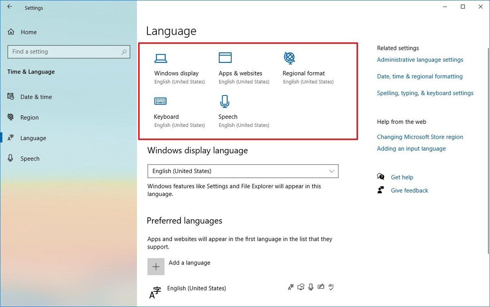Click the back arrow to leave Settings page
This screenshot has height=307, width=490.
[x=10, y=7]
